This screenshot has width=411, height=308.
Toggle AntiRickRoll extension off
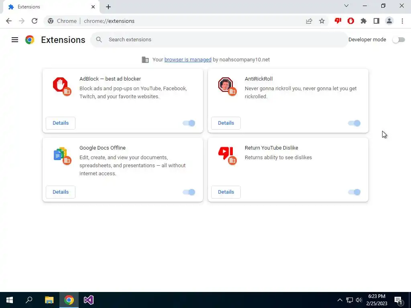pos(354,123)
